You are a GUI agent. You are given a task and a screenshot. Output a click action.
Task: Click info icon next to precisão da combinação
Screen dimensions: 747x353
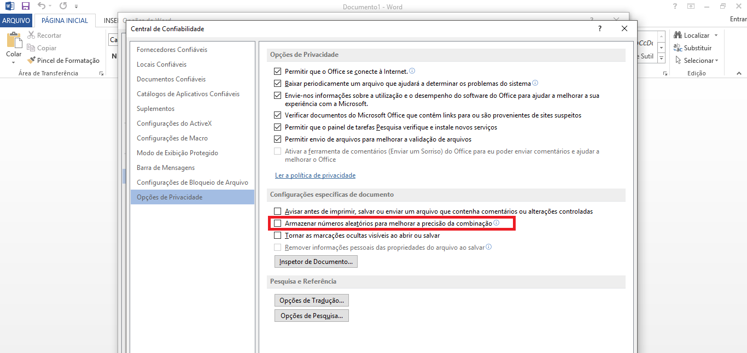click(x=497, y=223)
